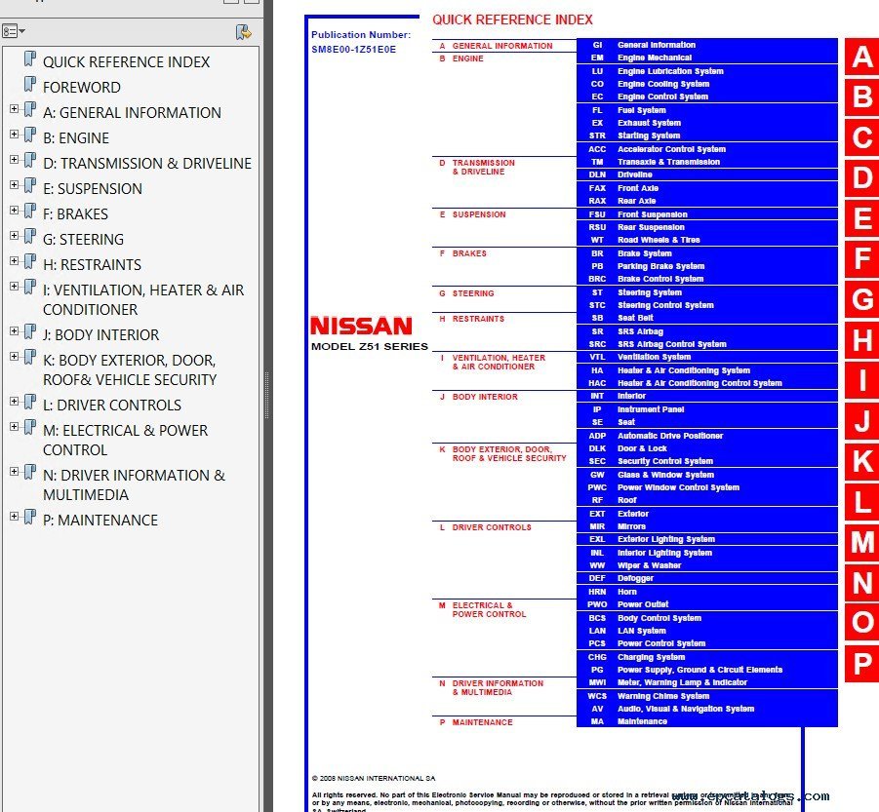Image resolution: width=879 pixels, height=812 pixels.
Task: Click bookmark icon beside G: STEERING
Action: [29, 236]
